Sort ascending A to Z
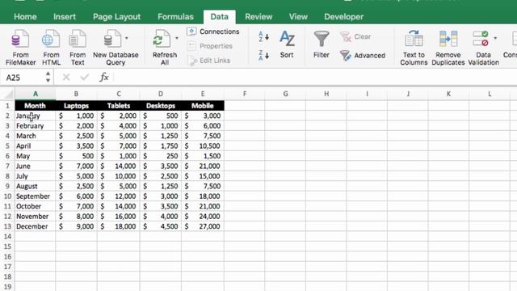The height and width of the screenshot is (291, 517). [x=263, y=36]
